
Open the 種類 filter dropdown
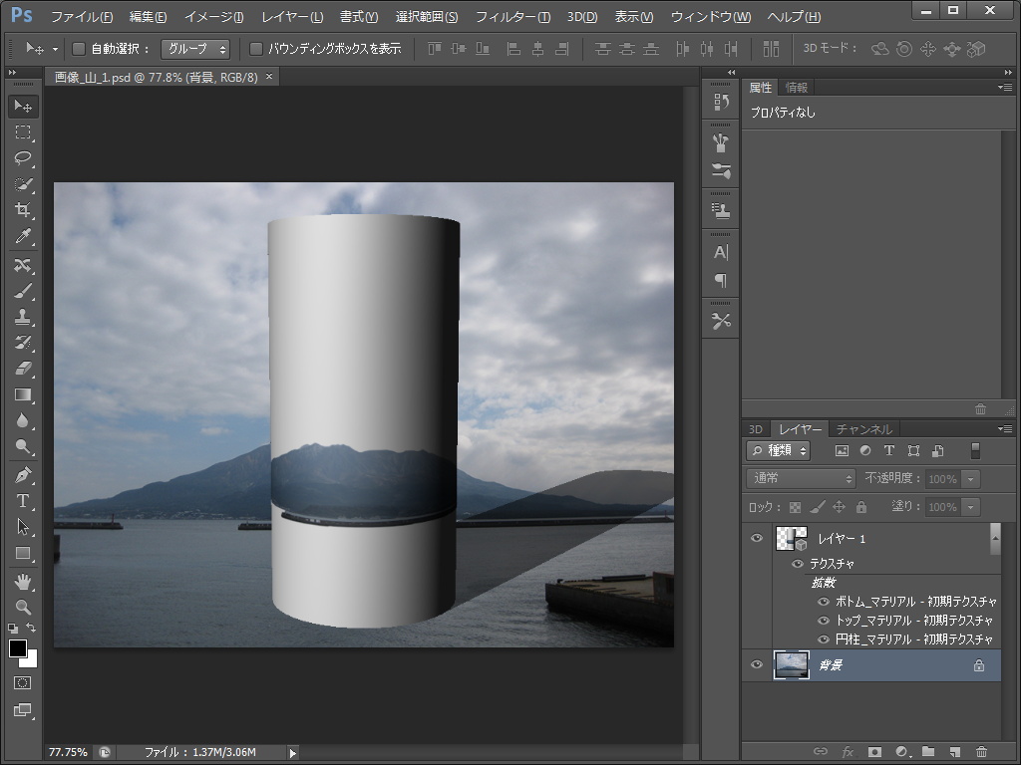coord(778,450)
